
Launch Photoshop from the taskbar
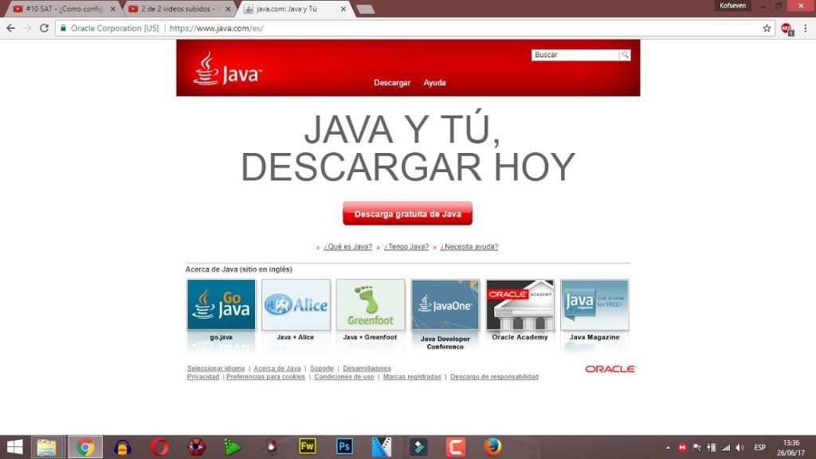pyautogui.click(x=344, y=445)
